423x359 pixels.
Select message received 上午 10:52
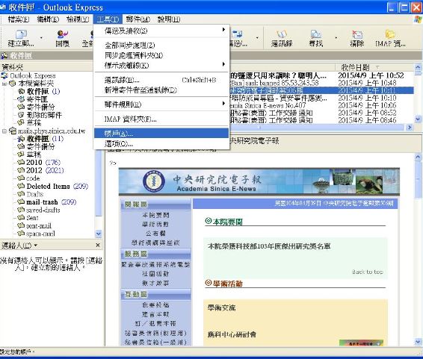click(321, 75)
